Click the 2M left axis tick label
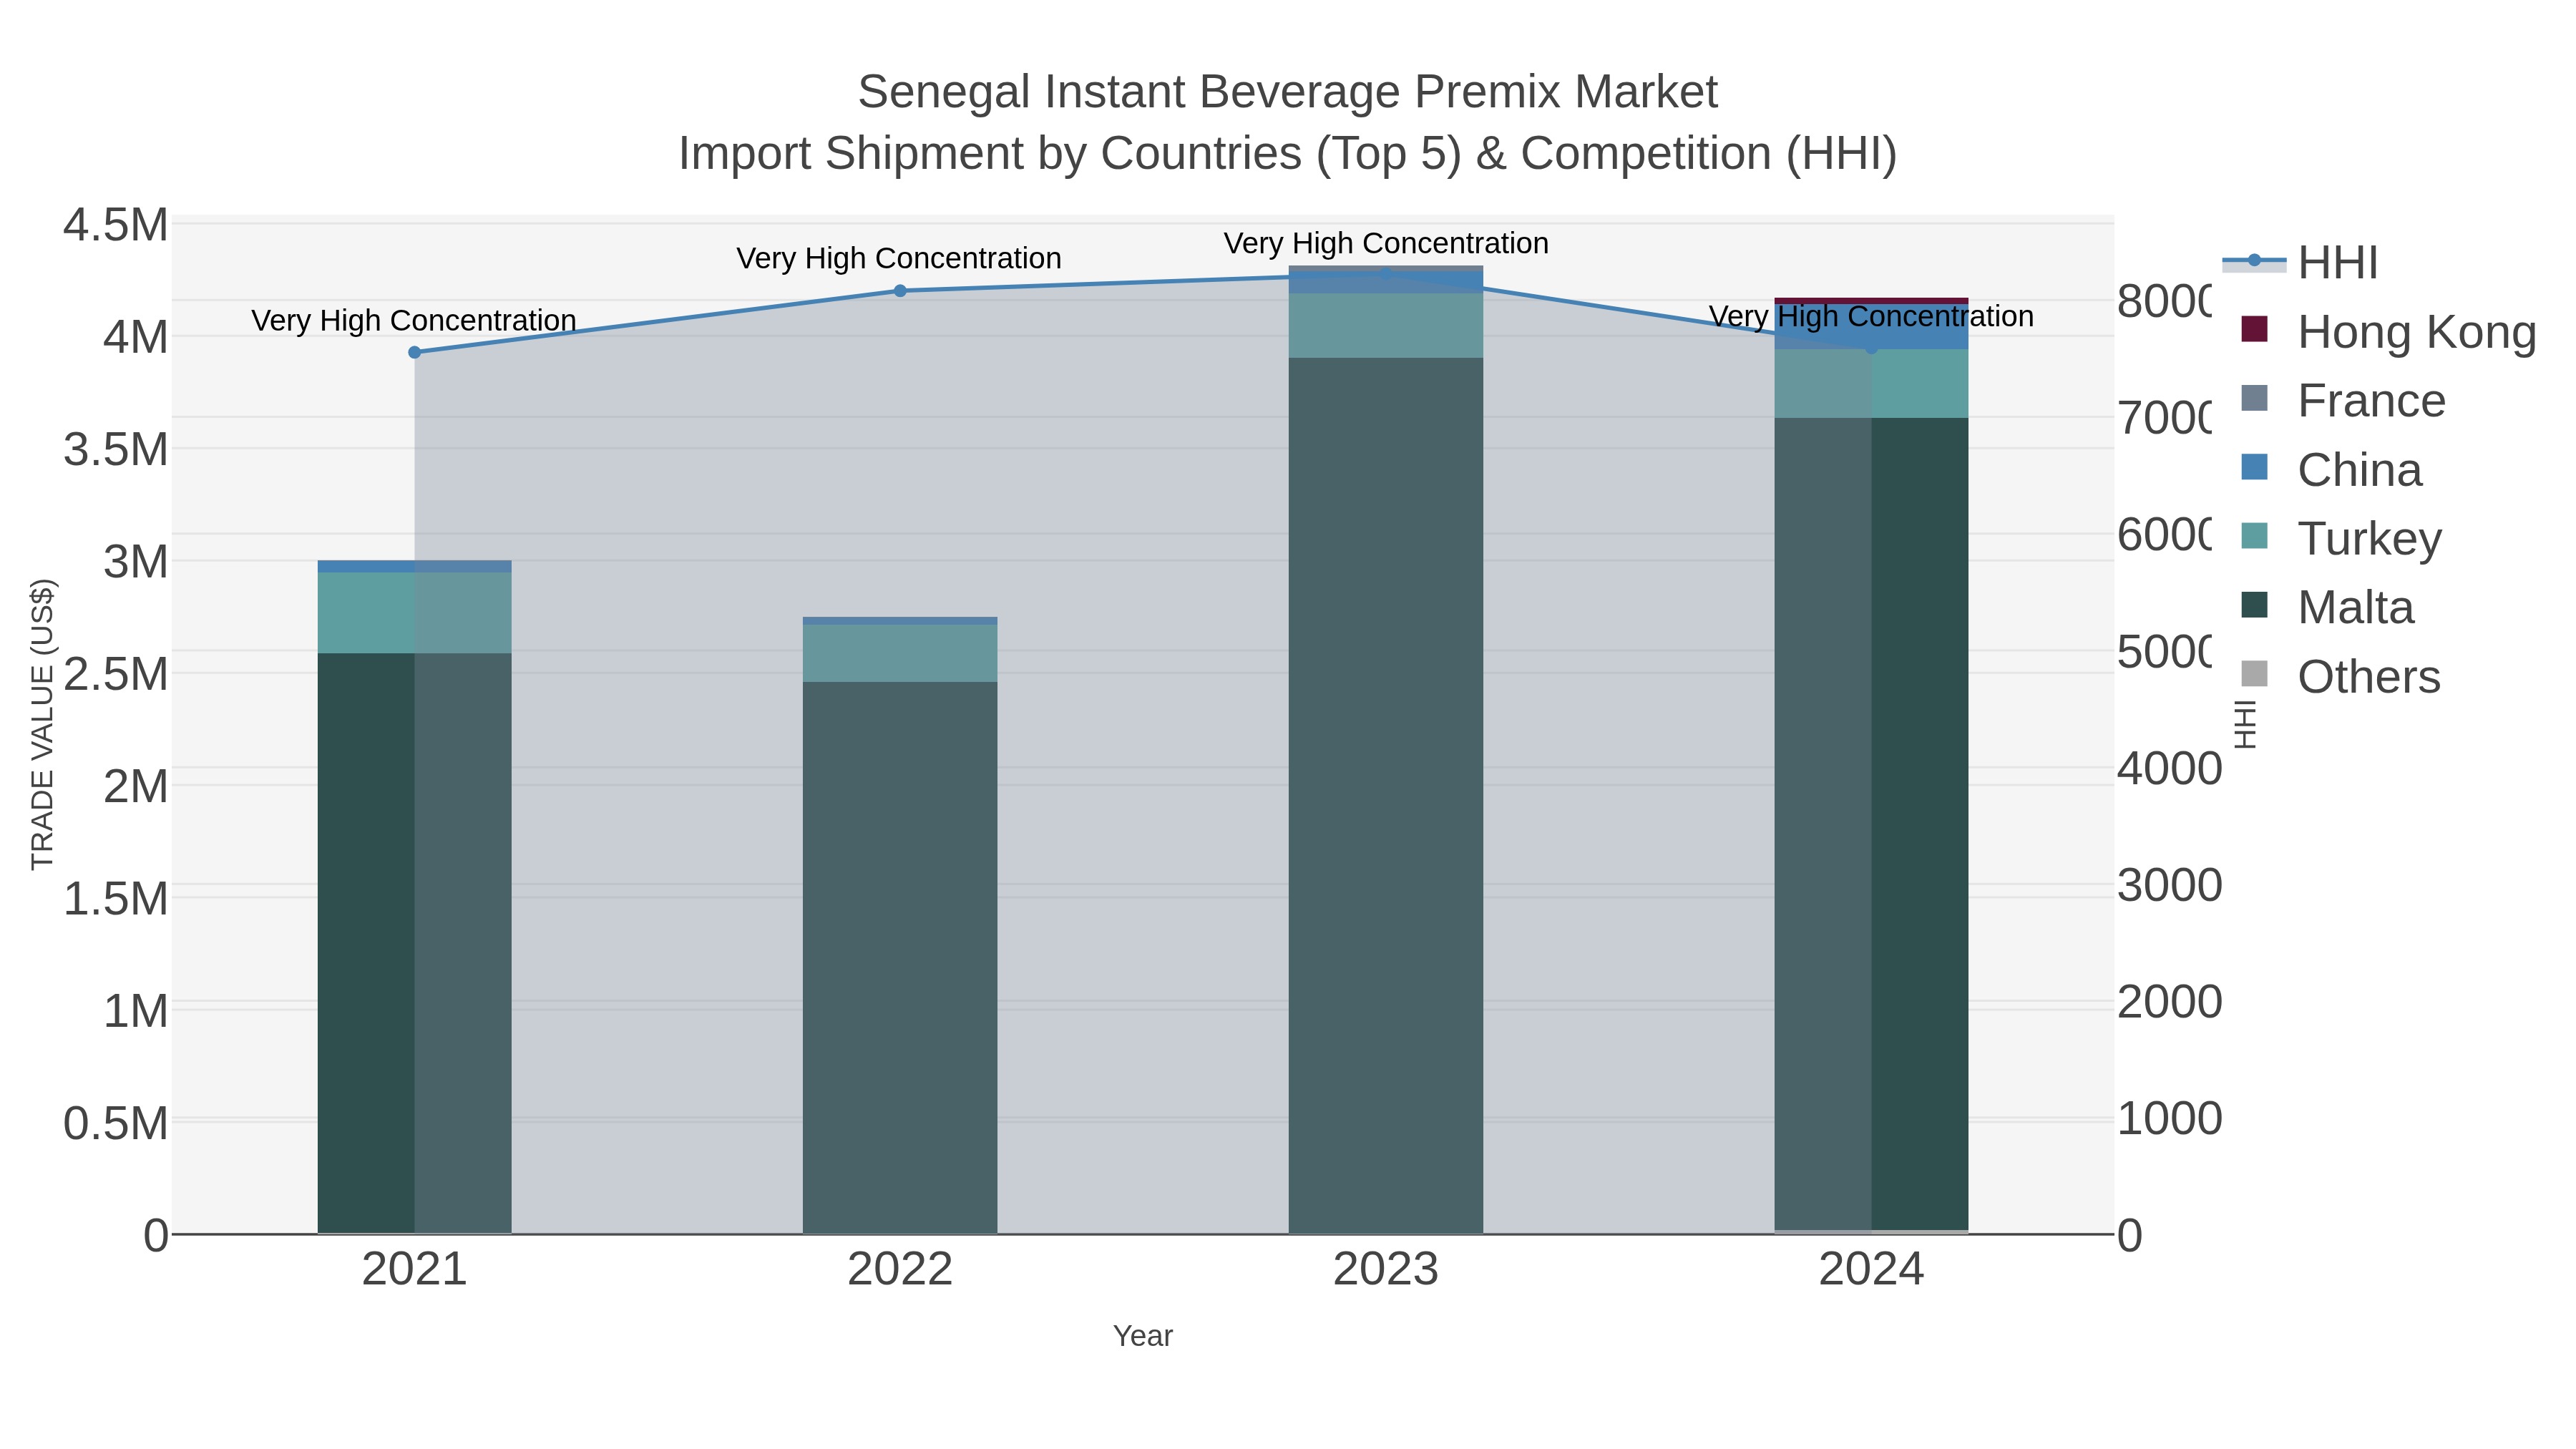Screen dimensions: 2576x1449 tap(136, 787)
